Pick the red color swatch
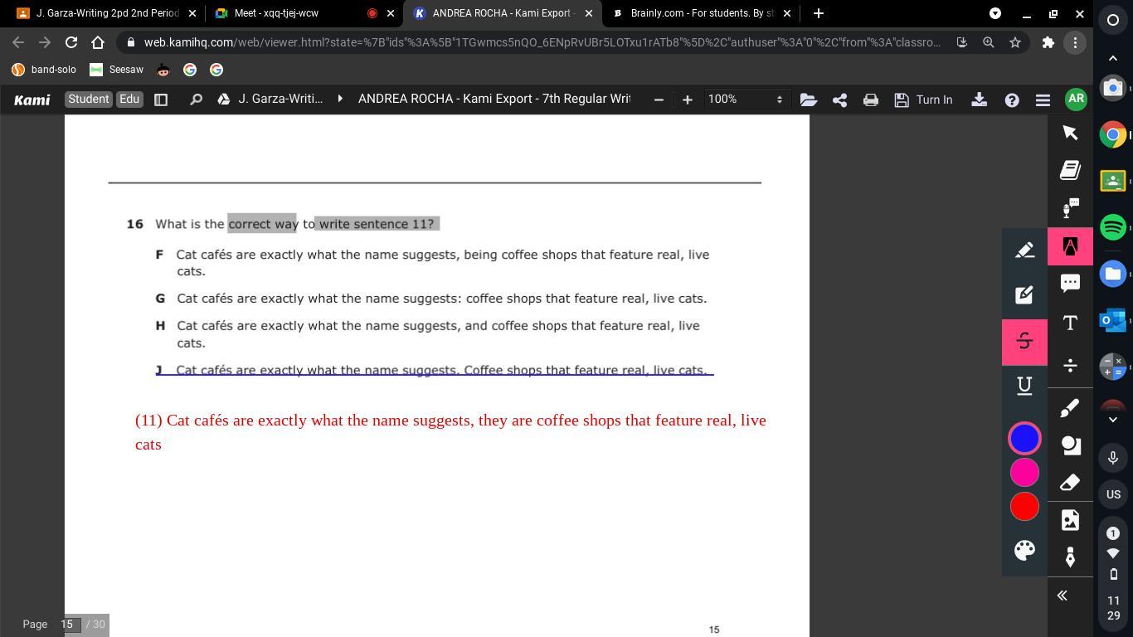The height and width of the screenshot is (637, 1133). tap(1024, 507)
